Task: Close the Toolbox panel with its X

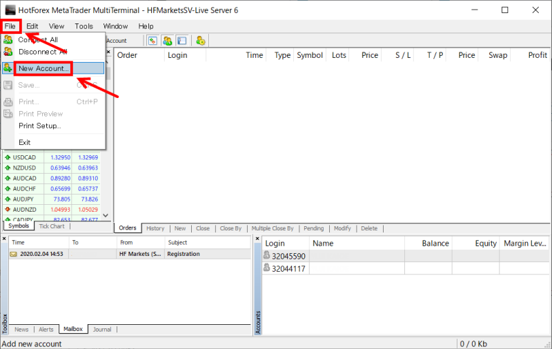Action: pyautogui.click(x=4, y=239)
